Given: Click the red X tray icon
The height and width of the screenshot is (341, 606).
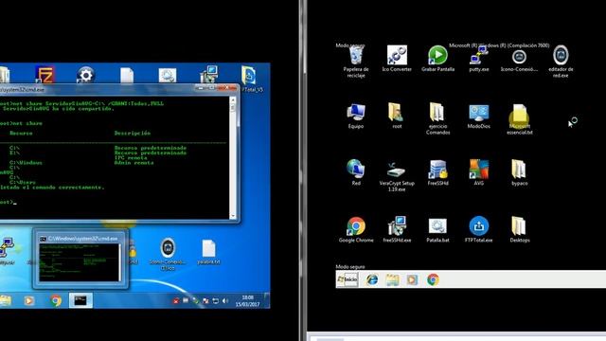Looking at the screenshot, I should [176, 301].
